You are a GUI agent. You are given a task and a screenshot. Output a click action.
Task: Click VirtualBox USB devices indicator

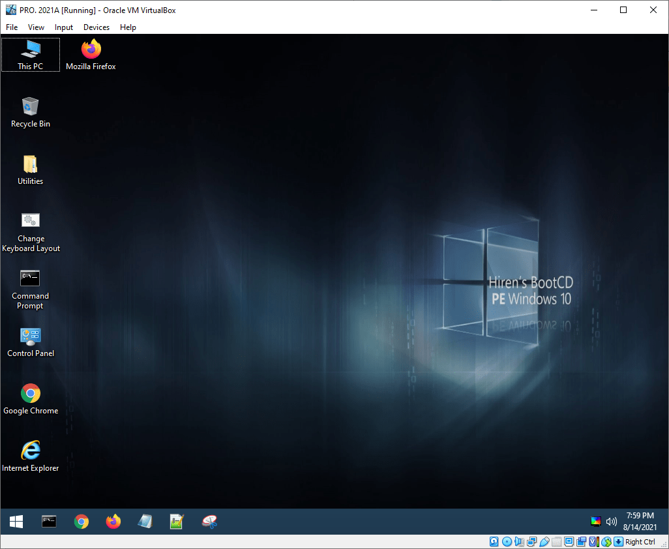[544, 542]
